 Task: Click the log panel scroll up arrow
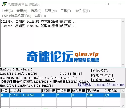tap(123, 22)
